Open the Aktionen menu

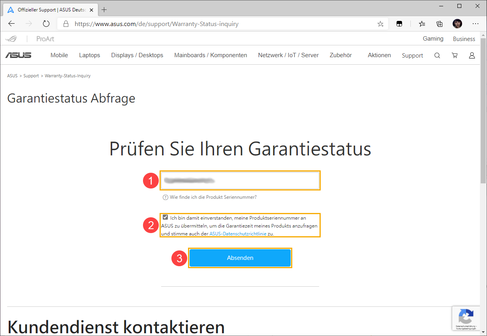[379, 55]
